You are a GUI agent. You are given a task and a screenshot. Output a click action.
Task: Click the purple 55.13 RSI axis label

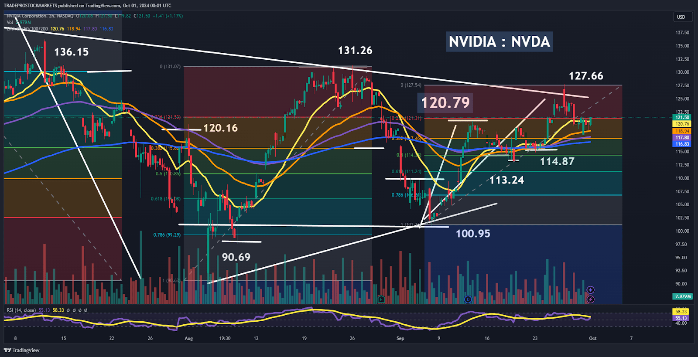point(681,318)
